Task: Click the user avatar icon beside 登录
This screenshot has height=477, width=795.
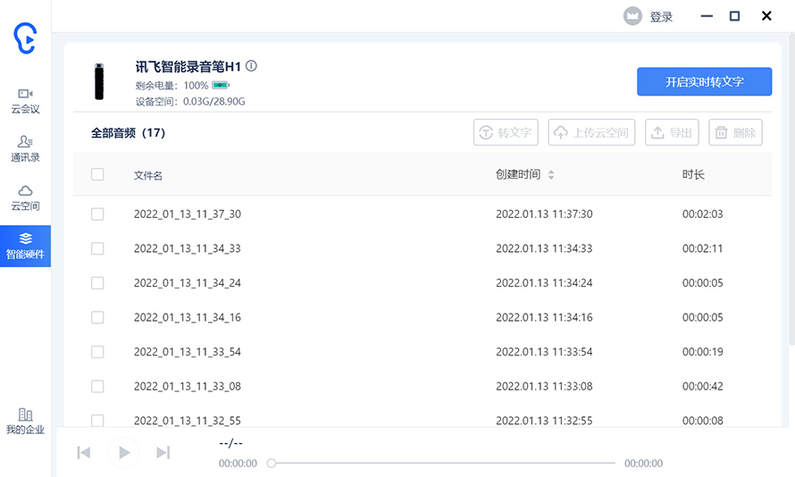Action: (x=632, y=16)
